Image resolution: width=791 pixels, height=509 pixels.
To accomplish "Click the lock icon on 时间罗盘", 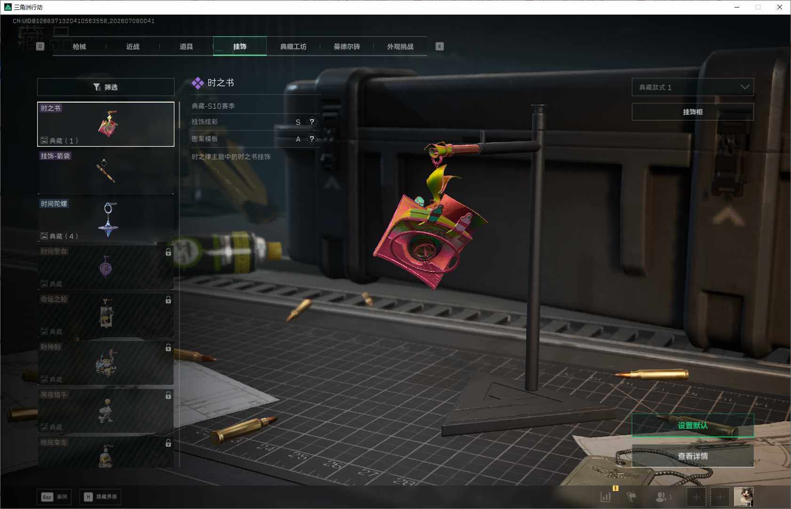I will point(168,252).
